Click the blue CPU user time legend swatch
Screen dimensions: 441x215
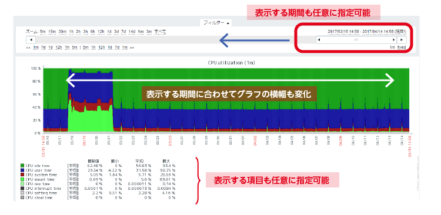[x=22, y=170]
